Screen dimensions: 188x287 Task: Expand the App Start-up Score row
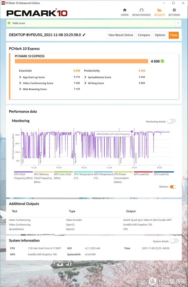click(20, 77)
